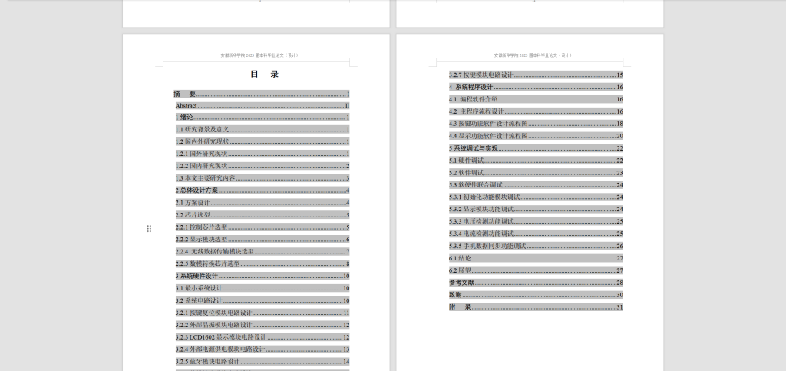This screenshot has height=371, width=786.
Task: Go to 3 系统硬件设计 entry
Action: 196,276
